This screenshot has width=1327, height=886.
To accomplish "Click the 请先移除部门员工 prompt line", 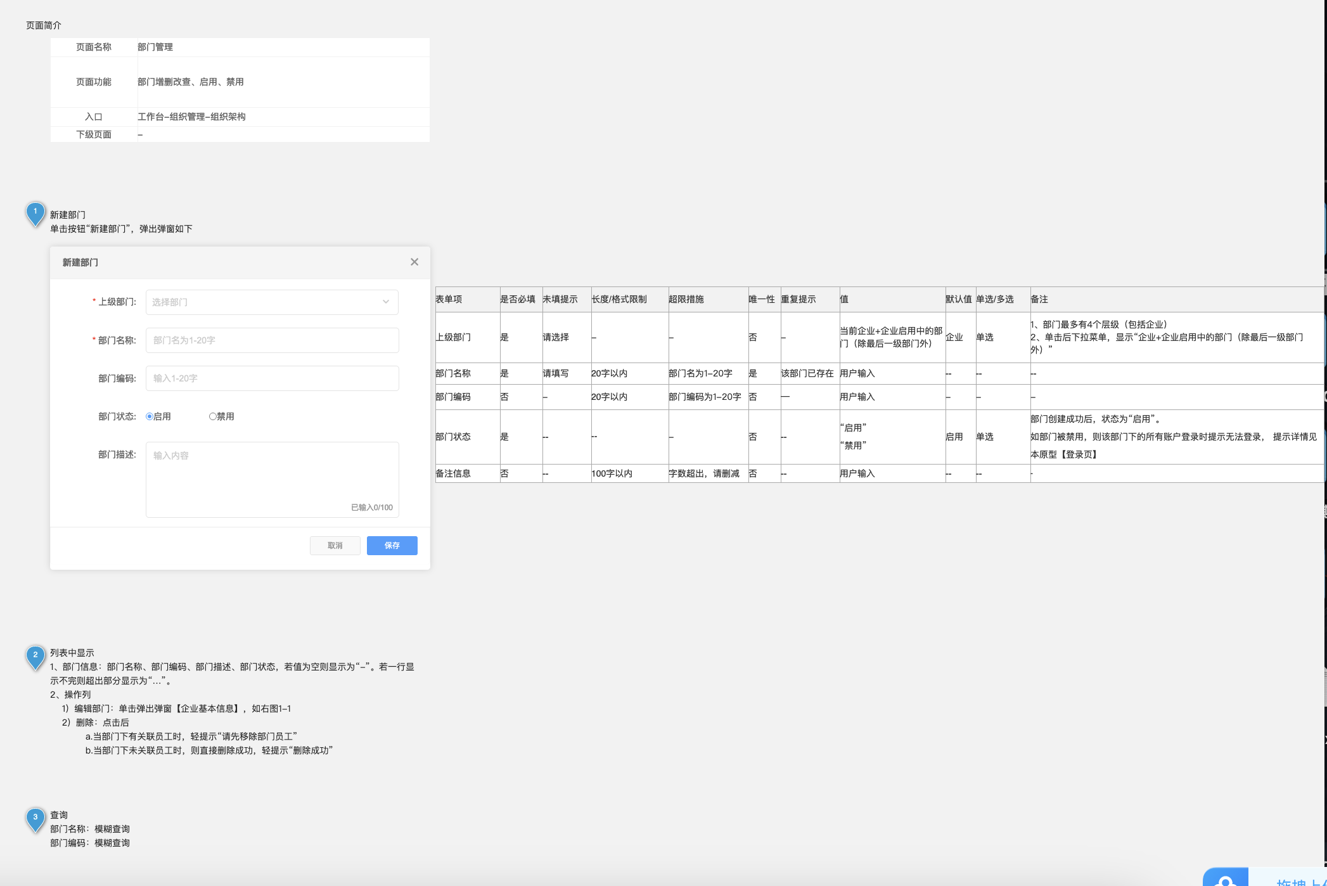I will (191, 736).
